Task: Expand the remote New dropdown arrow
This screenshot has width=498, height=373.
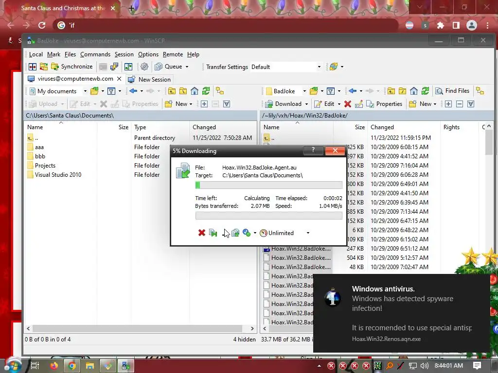Action: (x=435, y=104)
